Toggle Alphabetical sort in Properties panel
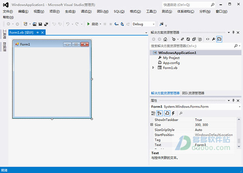The image size is (243, 173). [159, 113]
